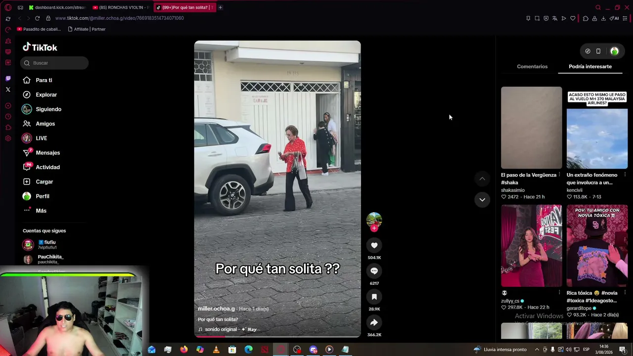Open the MH 370 Malaysia Airlines video thumbnail
633x356 pixels.
click(x=597, y=128)
